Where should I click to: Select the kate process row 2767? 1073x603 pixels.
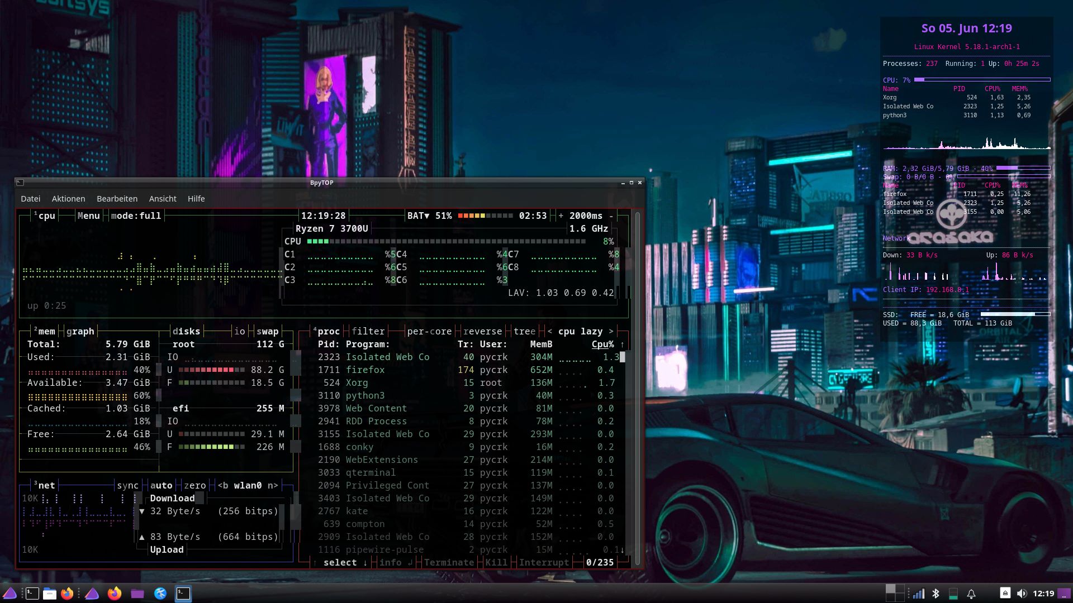tap(466, 511)
